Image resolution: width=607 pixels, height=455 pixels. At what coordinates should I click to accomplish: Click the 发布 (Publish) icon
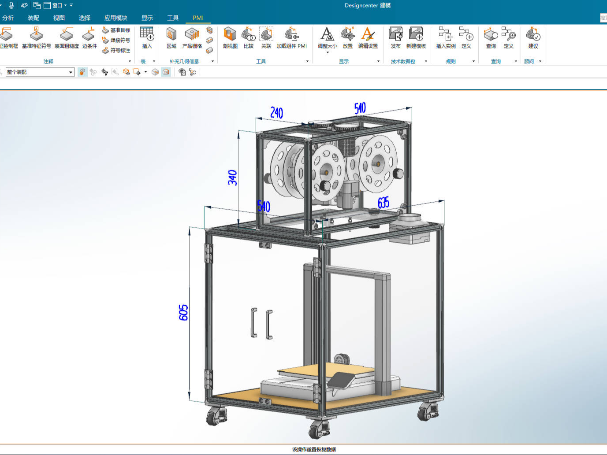pyautogui.click(x=395, y=37)
